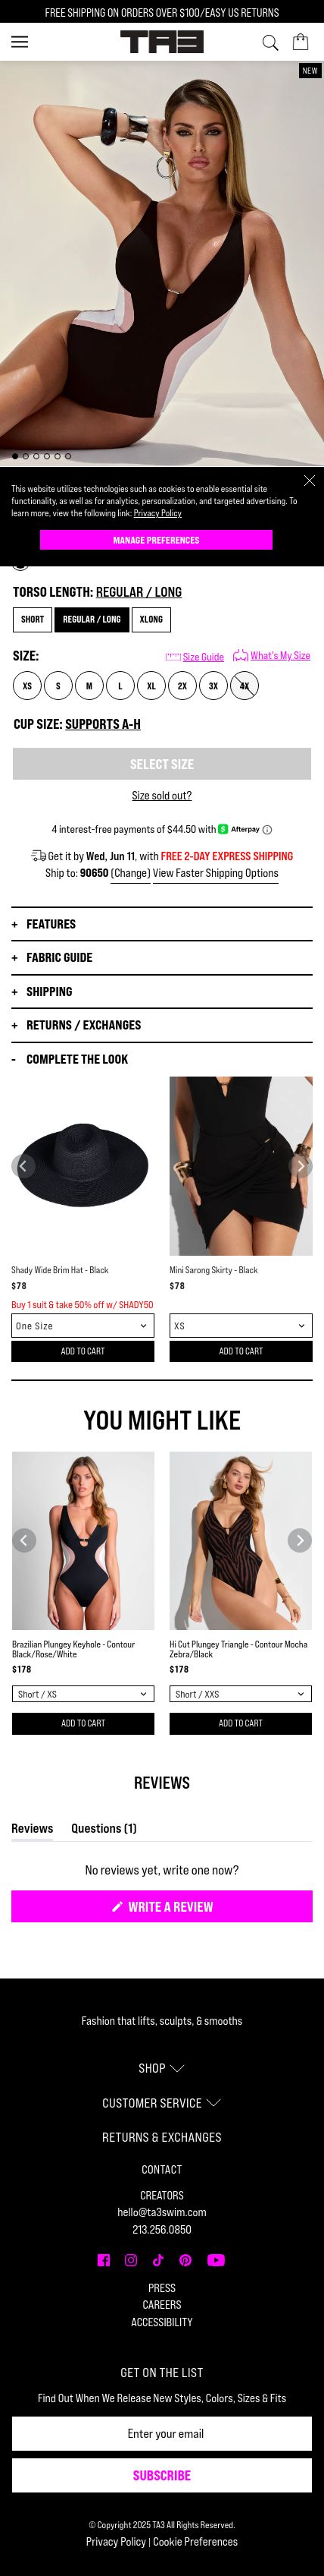Open the hamburger navigation menu
324x2576 pixels.
(19, 42)
